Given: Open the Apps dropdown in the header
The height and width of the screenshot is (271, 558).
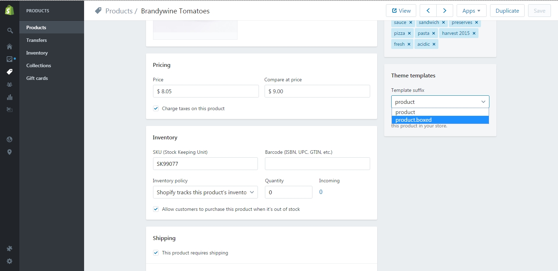Looking at the screenshot, I should [471, 11].
